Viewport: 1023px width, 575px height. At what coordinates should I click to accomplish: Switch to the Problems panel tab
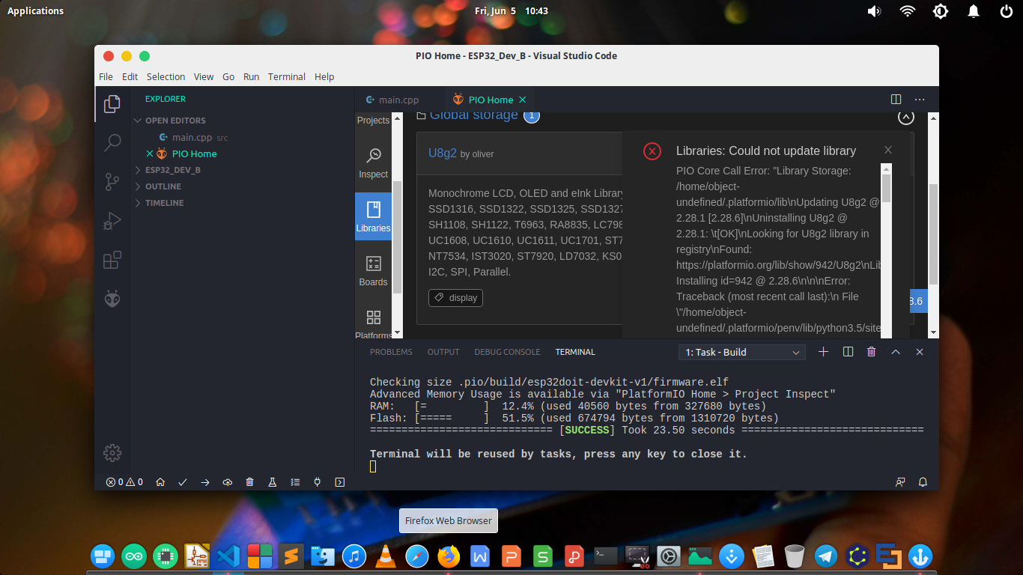[391, 352]
